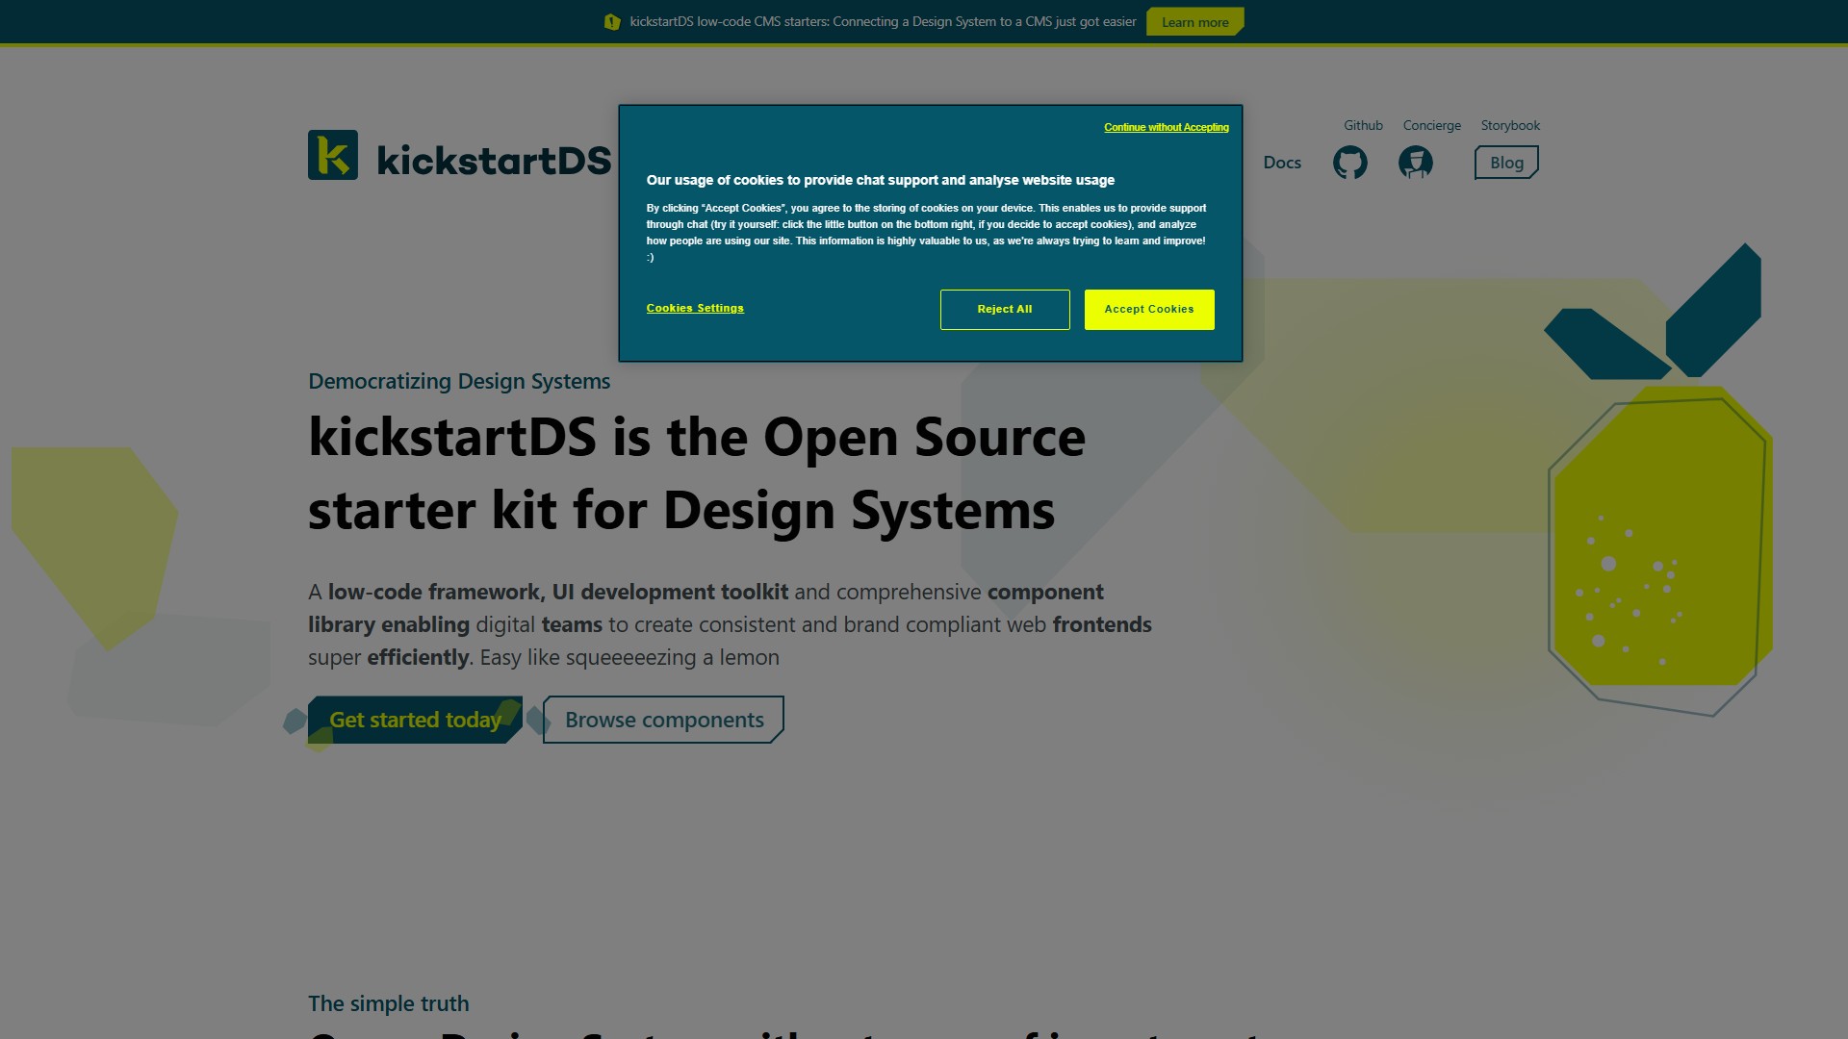This screenshot has width=1848, height=1039.
Task: Open the Concierge chat via its icon
Action: 1415,163
